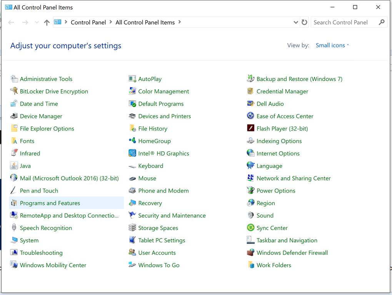Click the Sync Center green icon

click(x=250, y=228)
